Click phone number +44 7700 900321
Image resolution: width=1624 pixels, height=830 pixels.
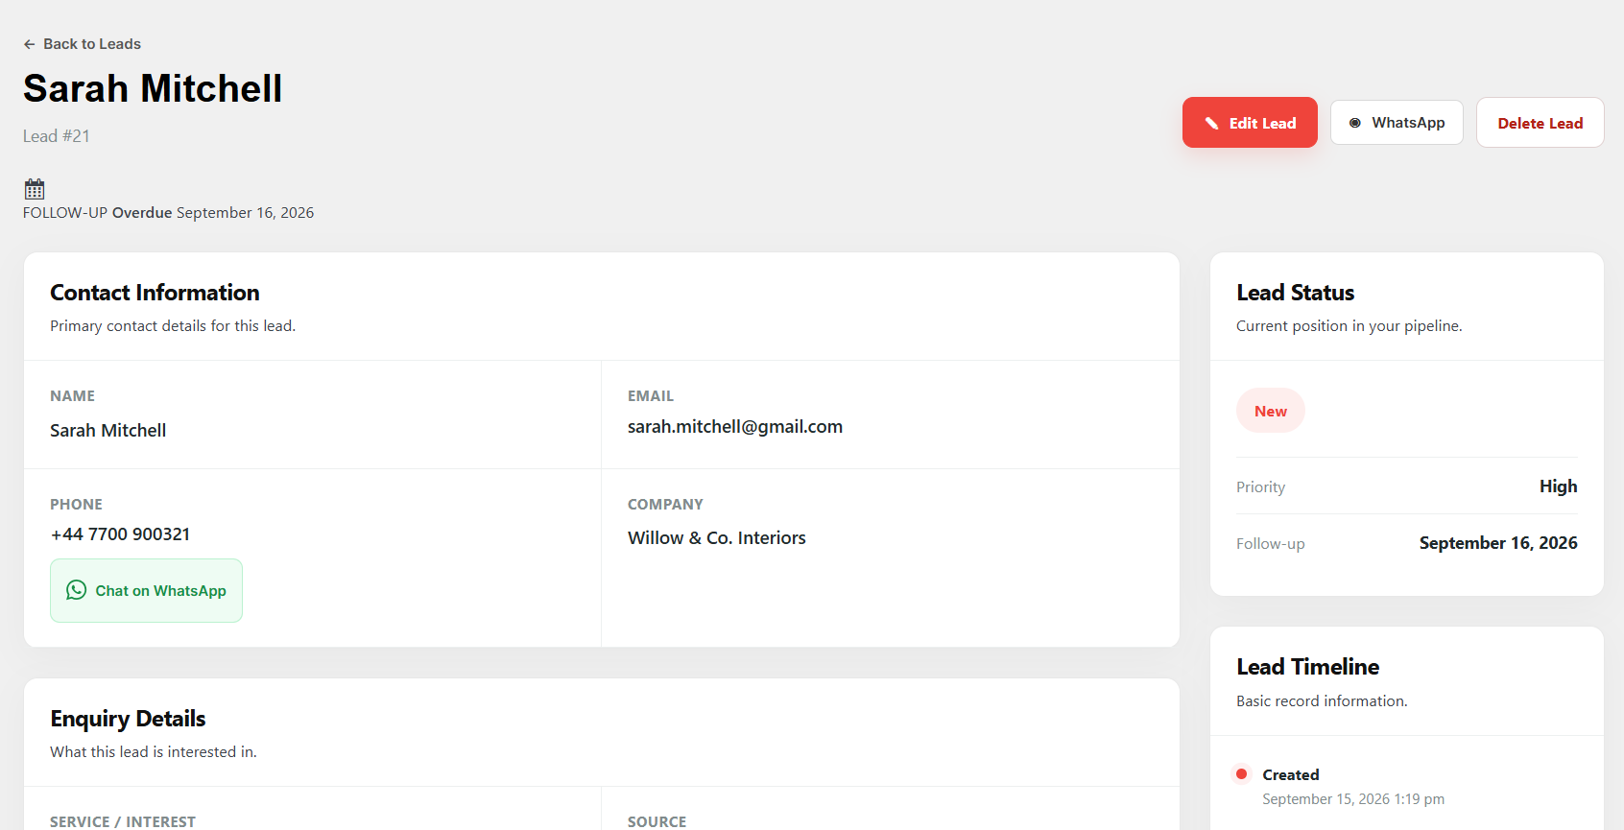tap(120, 534)
